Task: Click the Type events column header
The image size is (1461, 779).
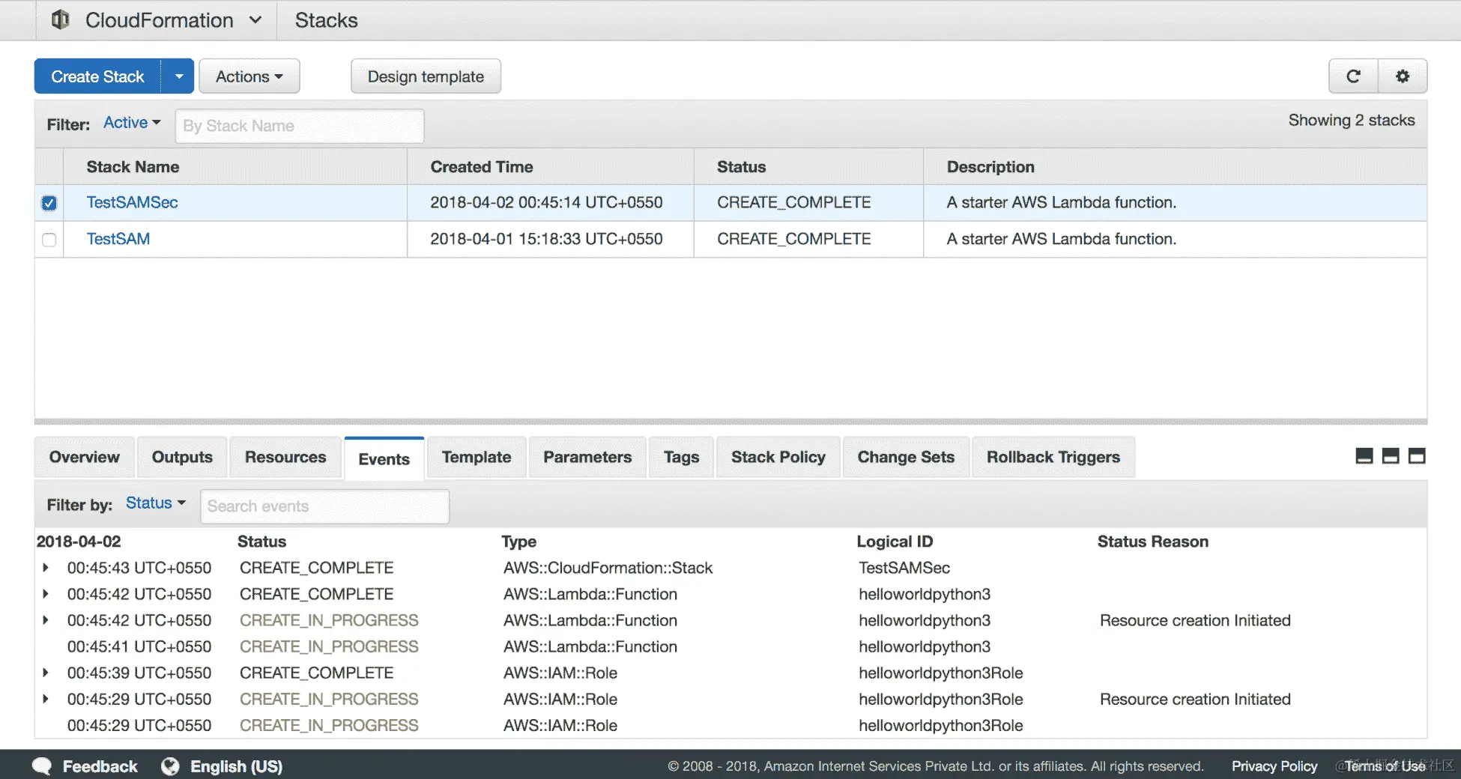Action: click(x=518, y=542)
